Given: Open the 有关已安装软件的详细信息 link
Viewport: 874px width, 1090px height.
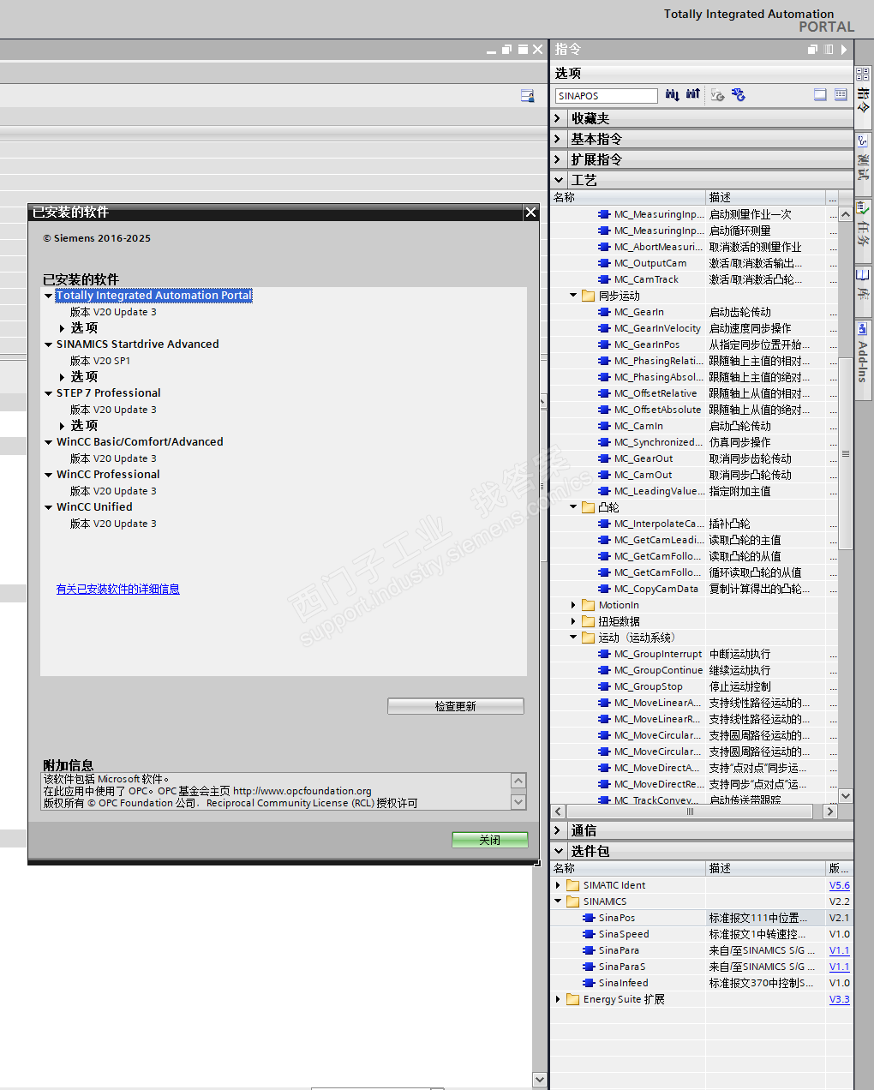Looking at the screenshot, I should pyautogui.click(x=118, y=589).
